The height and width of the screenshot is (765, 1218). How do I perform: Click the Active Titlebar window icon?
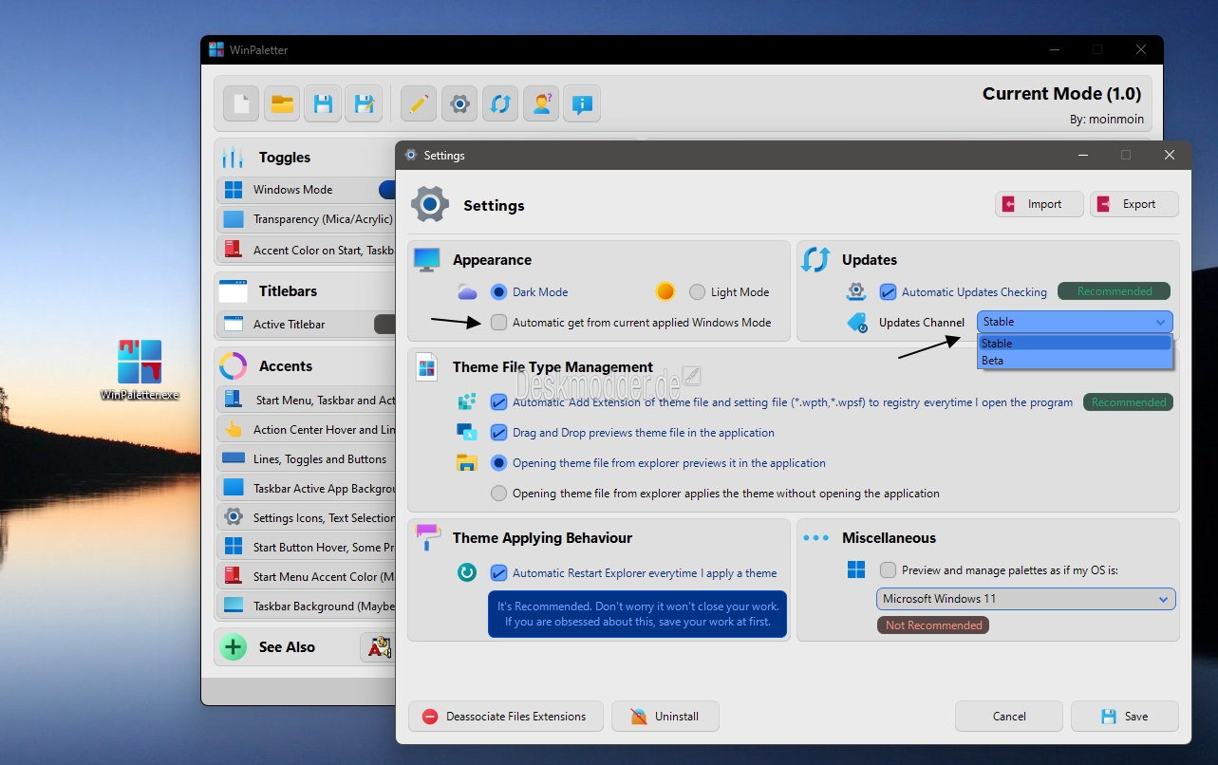(x=234, y=325)
